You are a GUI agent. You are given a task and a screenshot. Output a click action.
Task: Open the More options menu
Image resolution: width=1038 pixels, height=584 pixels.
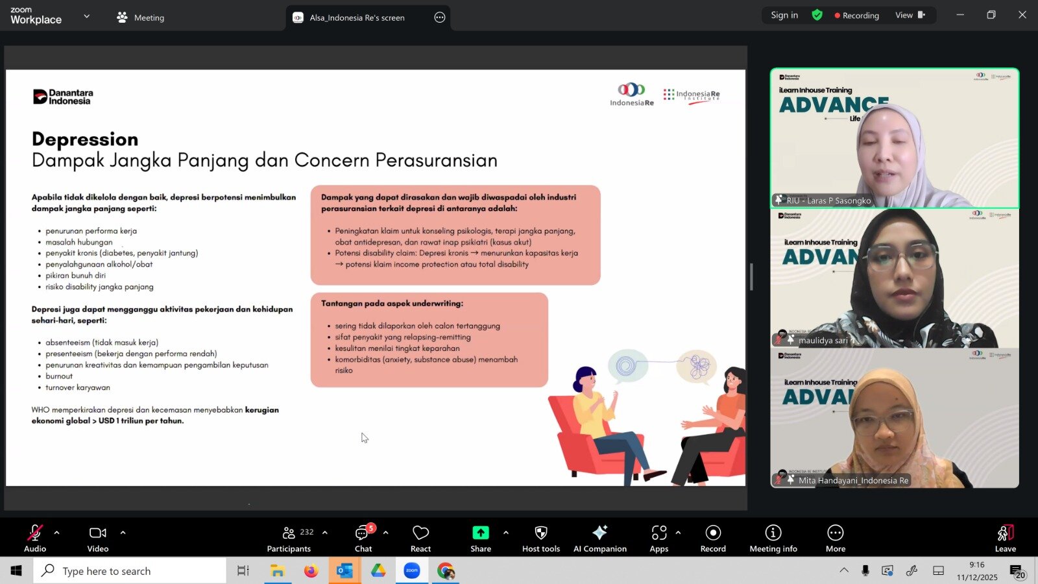(835, 539)
